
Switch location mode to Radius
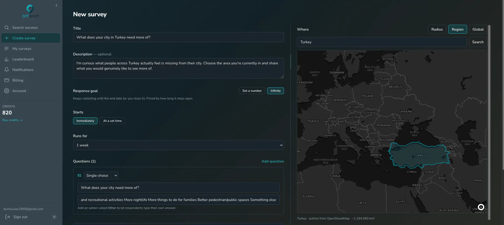[437, 29]
